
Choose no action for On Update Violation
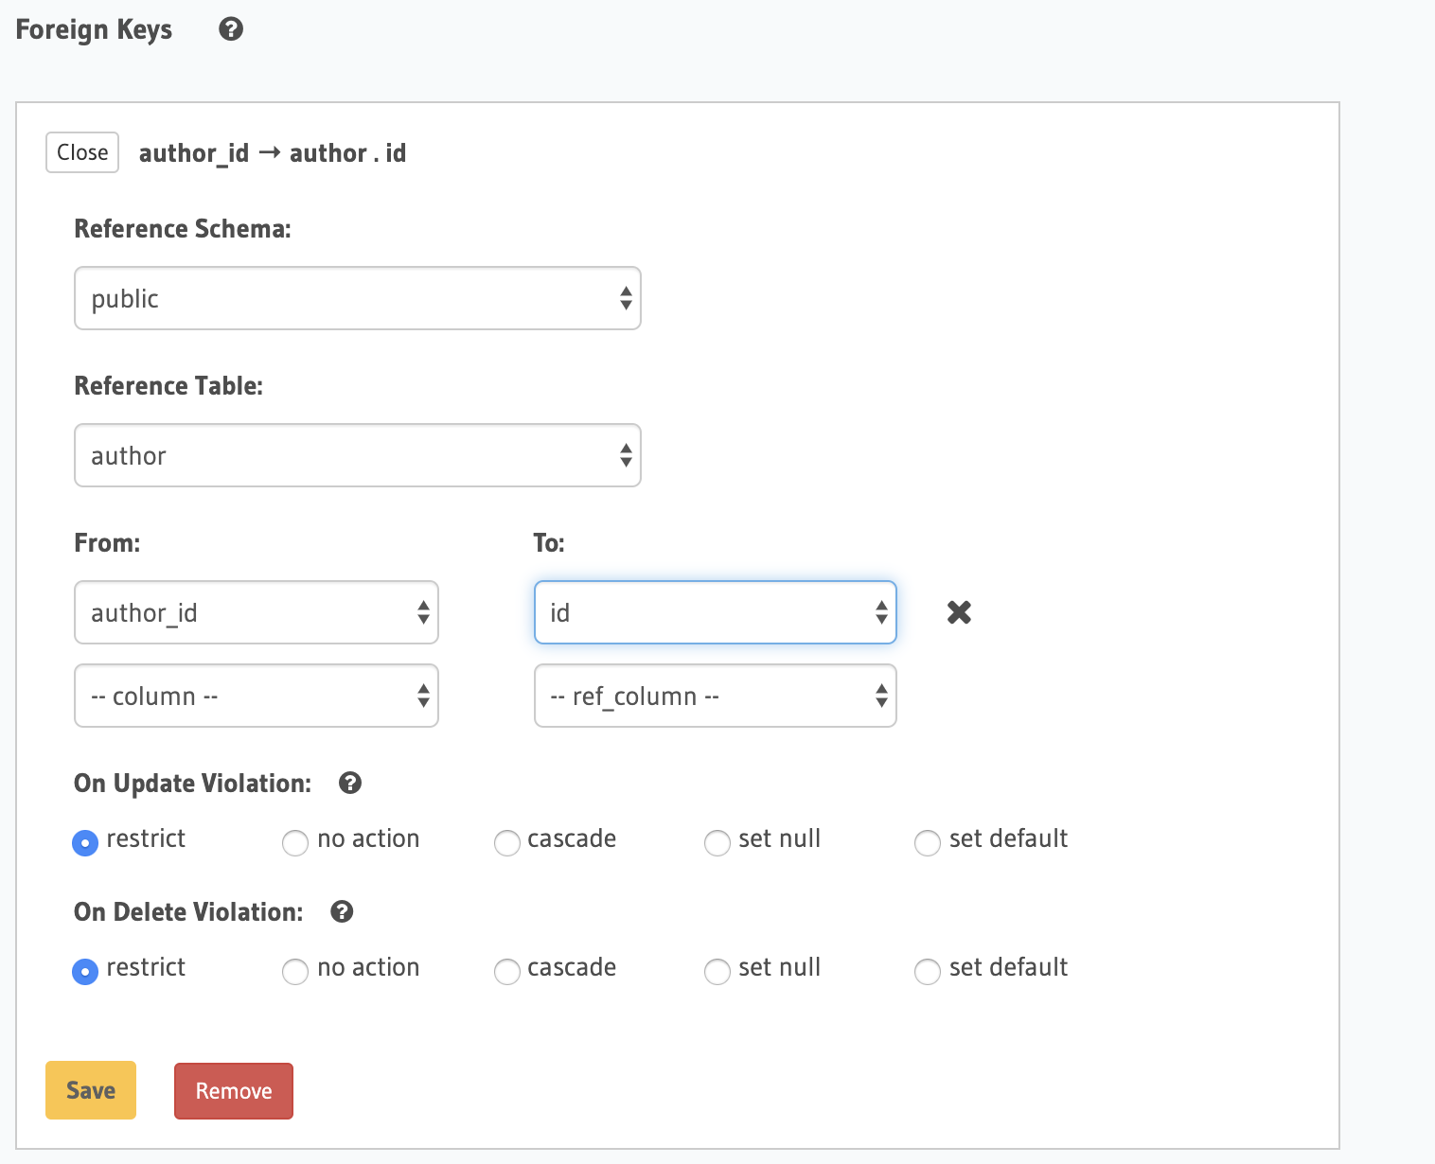[295, 842]
